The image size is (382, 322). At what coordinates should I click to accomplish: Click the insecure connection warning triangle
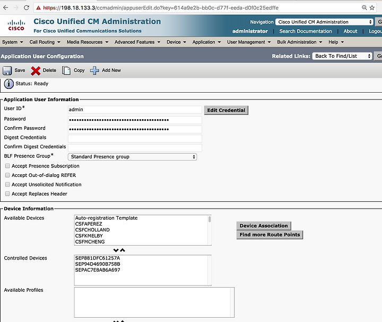38,8
